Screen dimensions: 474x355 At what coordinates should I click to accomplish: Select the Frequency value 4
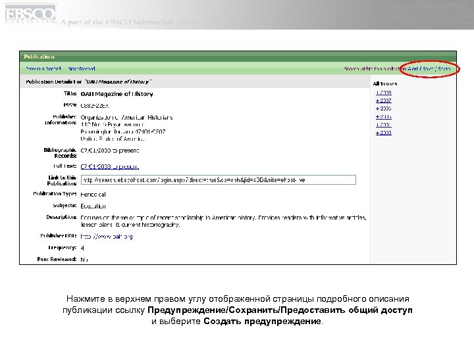(82, 248)
